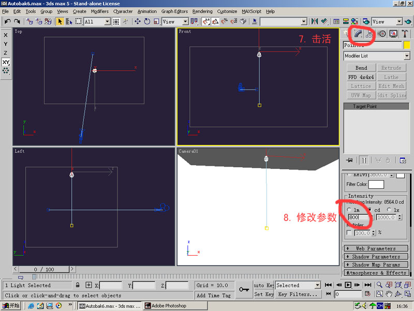
Task: Click the Play Animation button
Action: tap(348, 285)
